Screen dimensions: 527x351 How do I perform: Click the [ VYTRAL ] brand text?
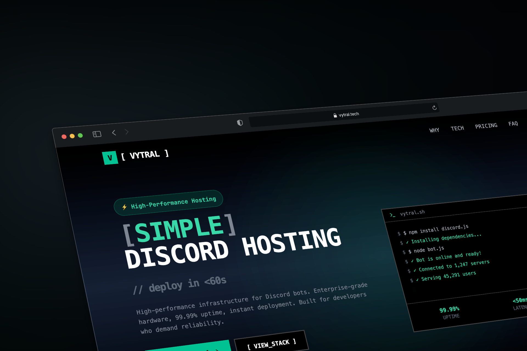[145, 155]
